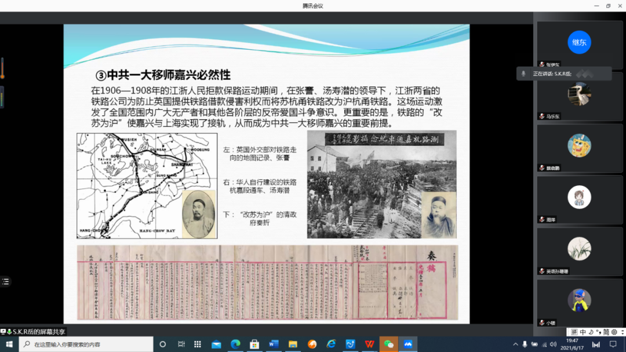The height and width of the screenshot is (352, 626).
Task: Select the annotation menu icon on left edge
Action: coord(5,281)
